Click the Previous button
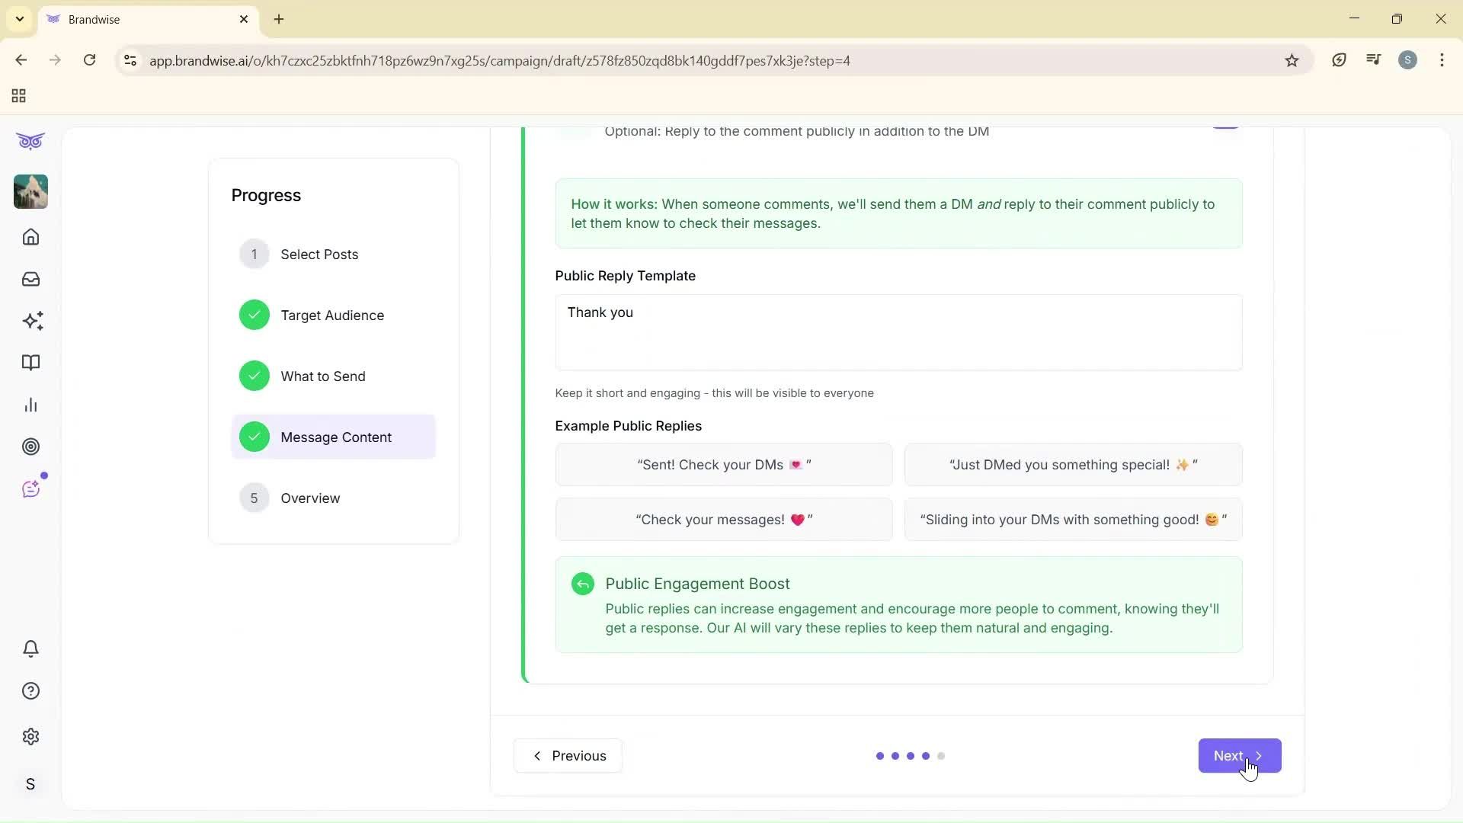 tap(567, 755)
